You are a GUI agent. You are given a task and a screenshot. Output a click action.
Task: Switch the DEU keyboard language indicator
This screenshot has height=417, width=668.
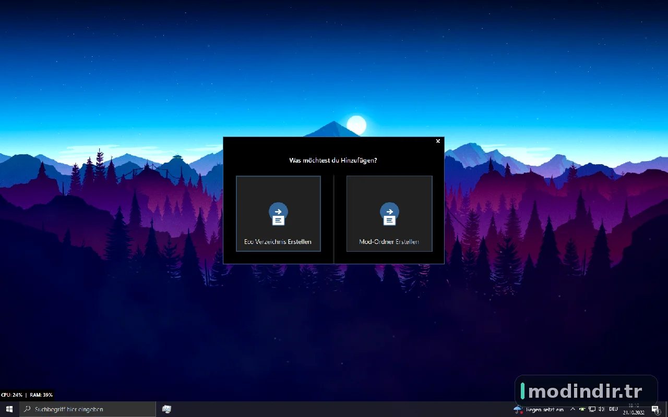pyautogui.click(x=613, y=409)
